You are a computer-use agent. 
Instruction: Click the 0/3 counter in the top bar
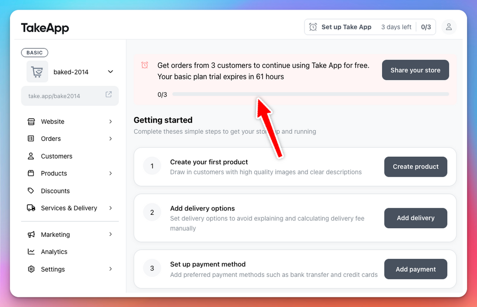(x=426, y=27)
